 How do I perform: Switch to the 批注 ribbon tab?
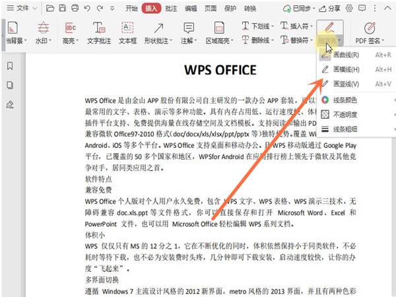tap(172, 9)
